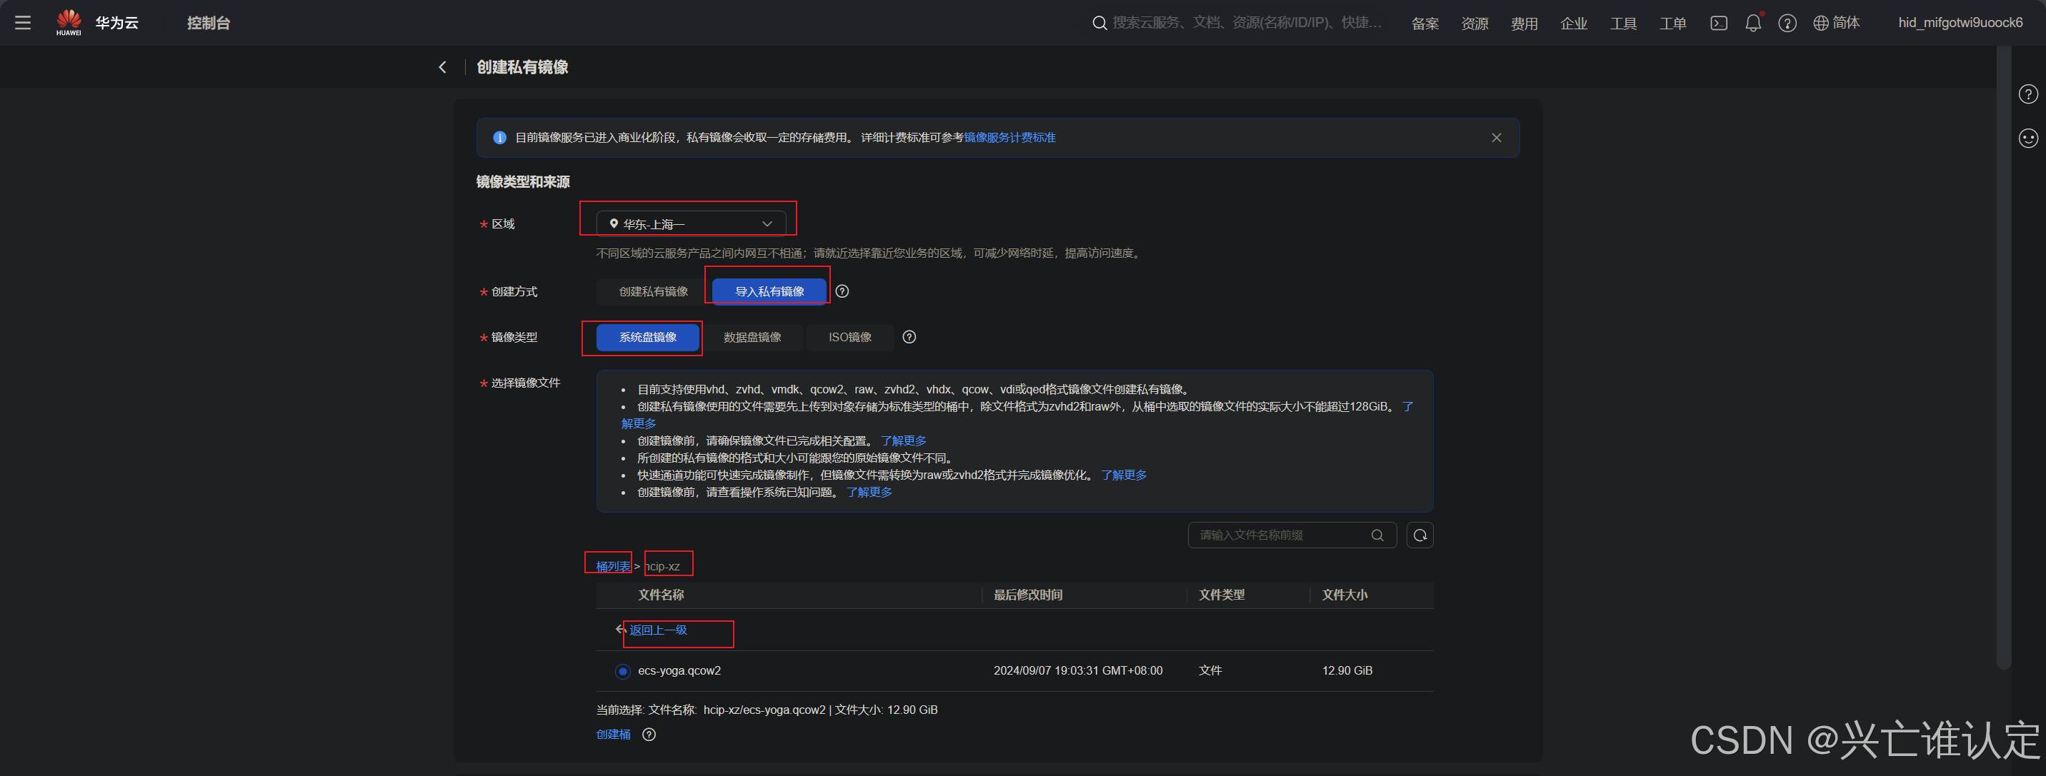
Task: Click the blue info icon in banner
Action: pyautogui.click(x=499, y=138)
